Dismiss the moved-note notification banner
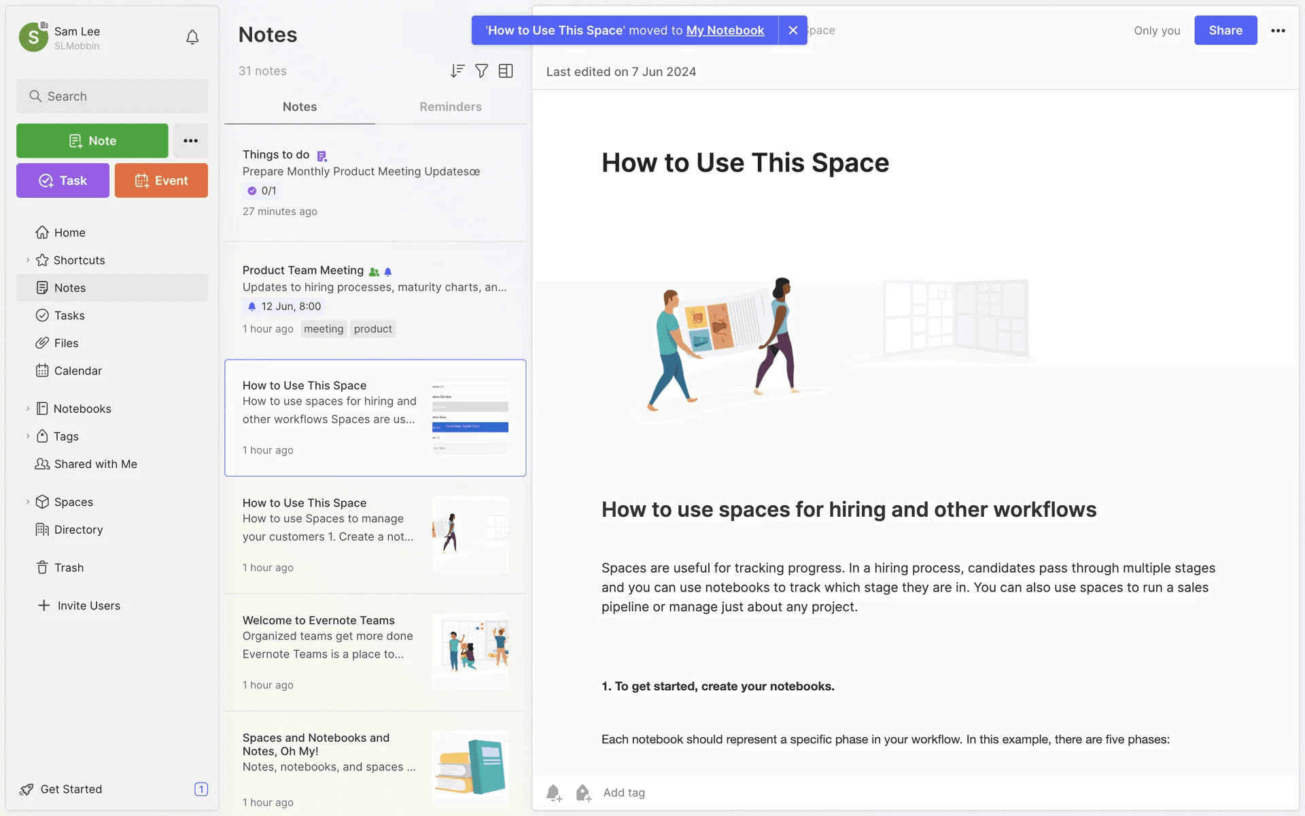 pos(793,31)
